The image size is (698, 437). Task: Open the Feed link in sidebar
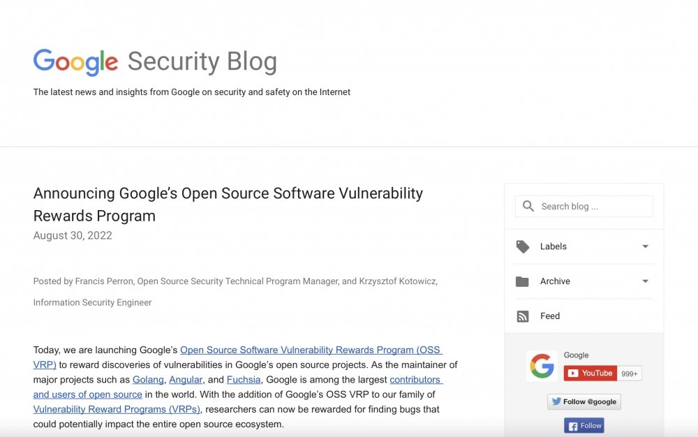point(550,316)
